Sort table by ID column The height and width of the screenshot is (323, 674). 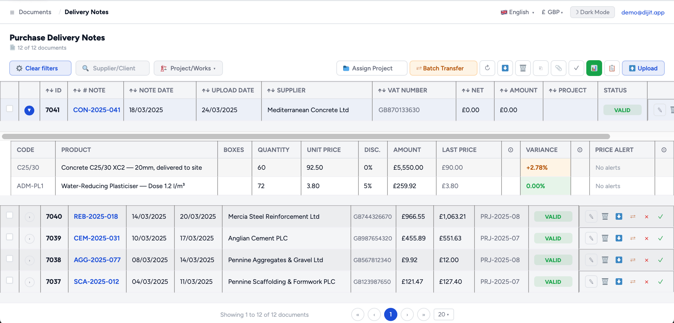(x=53, y=90)
